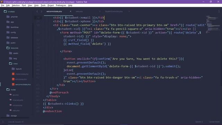This screenshot has height=125, width=222.
Task: Expand the .phpintel folder
Action: (14, 17)
